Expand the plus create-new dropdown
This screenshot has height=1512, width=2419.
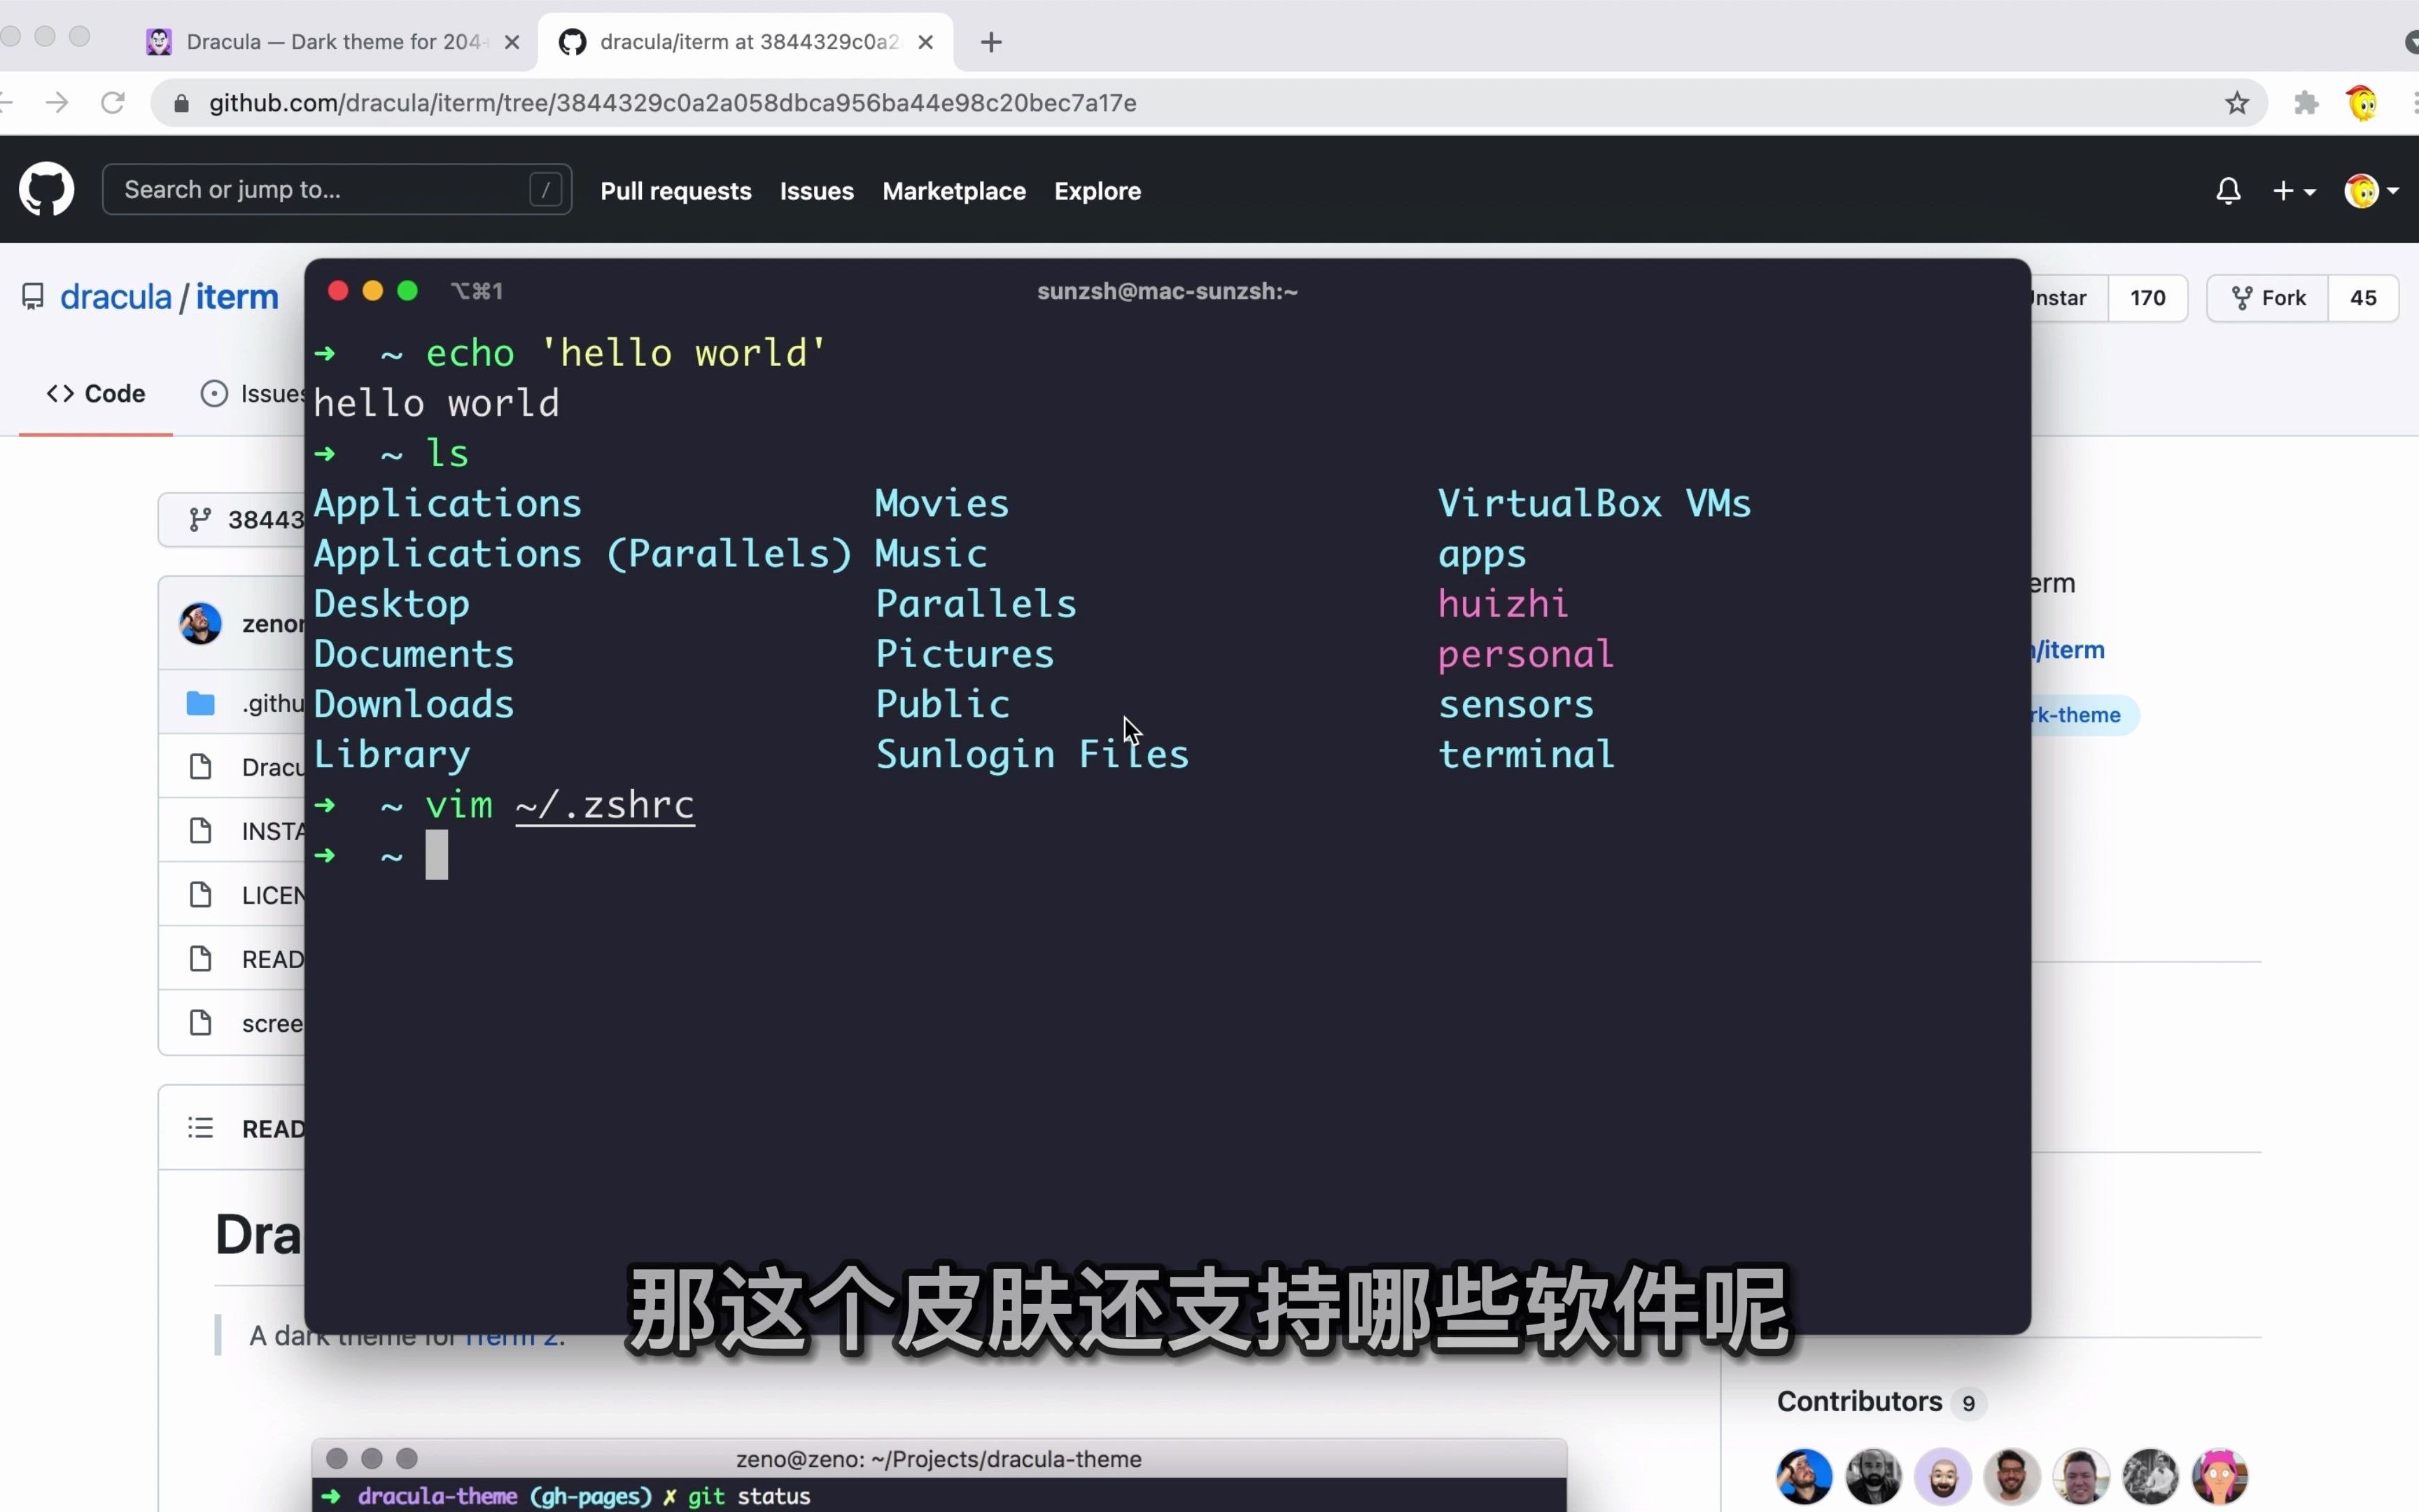coord(2293,191)
